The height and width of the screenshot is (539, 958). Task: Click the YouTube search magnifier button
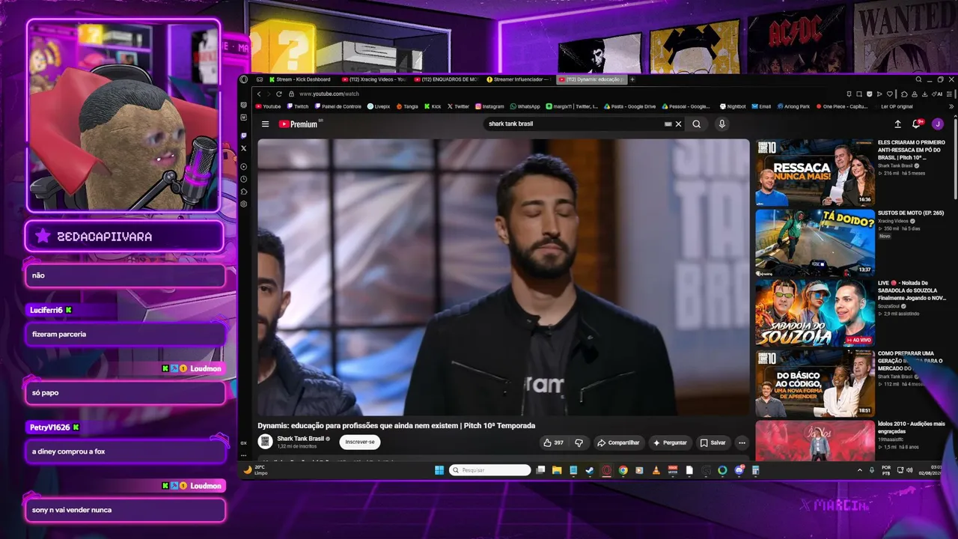pyautogui.click(x=697, y=124)
